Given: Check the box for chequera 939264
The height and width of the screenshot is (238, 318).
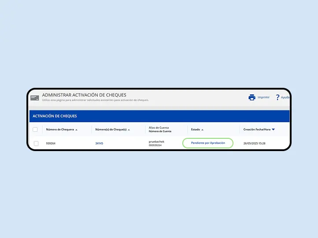Looking at the screenshot, I should 36,143.
